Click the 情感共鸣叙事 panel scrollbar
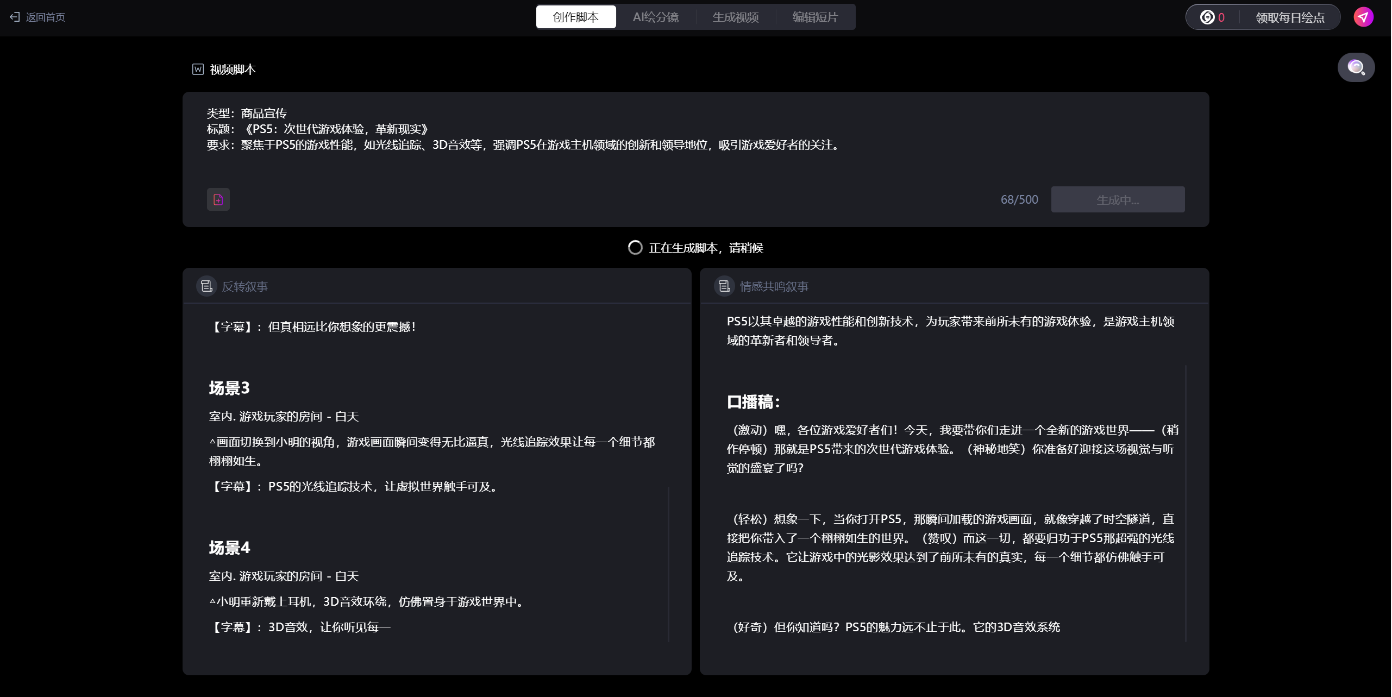The image size is (1392, 697). (x=1186, y=503)
